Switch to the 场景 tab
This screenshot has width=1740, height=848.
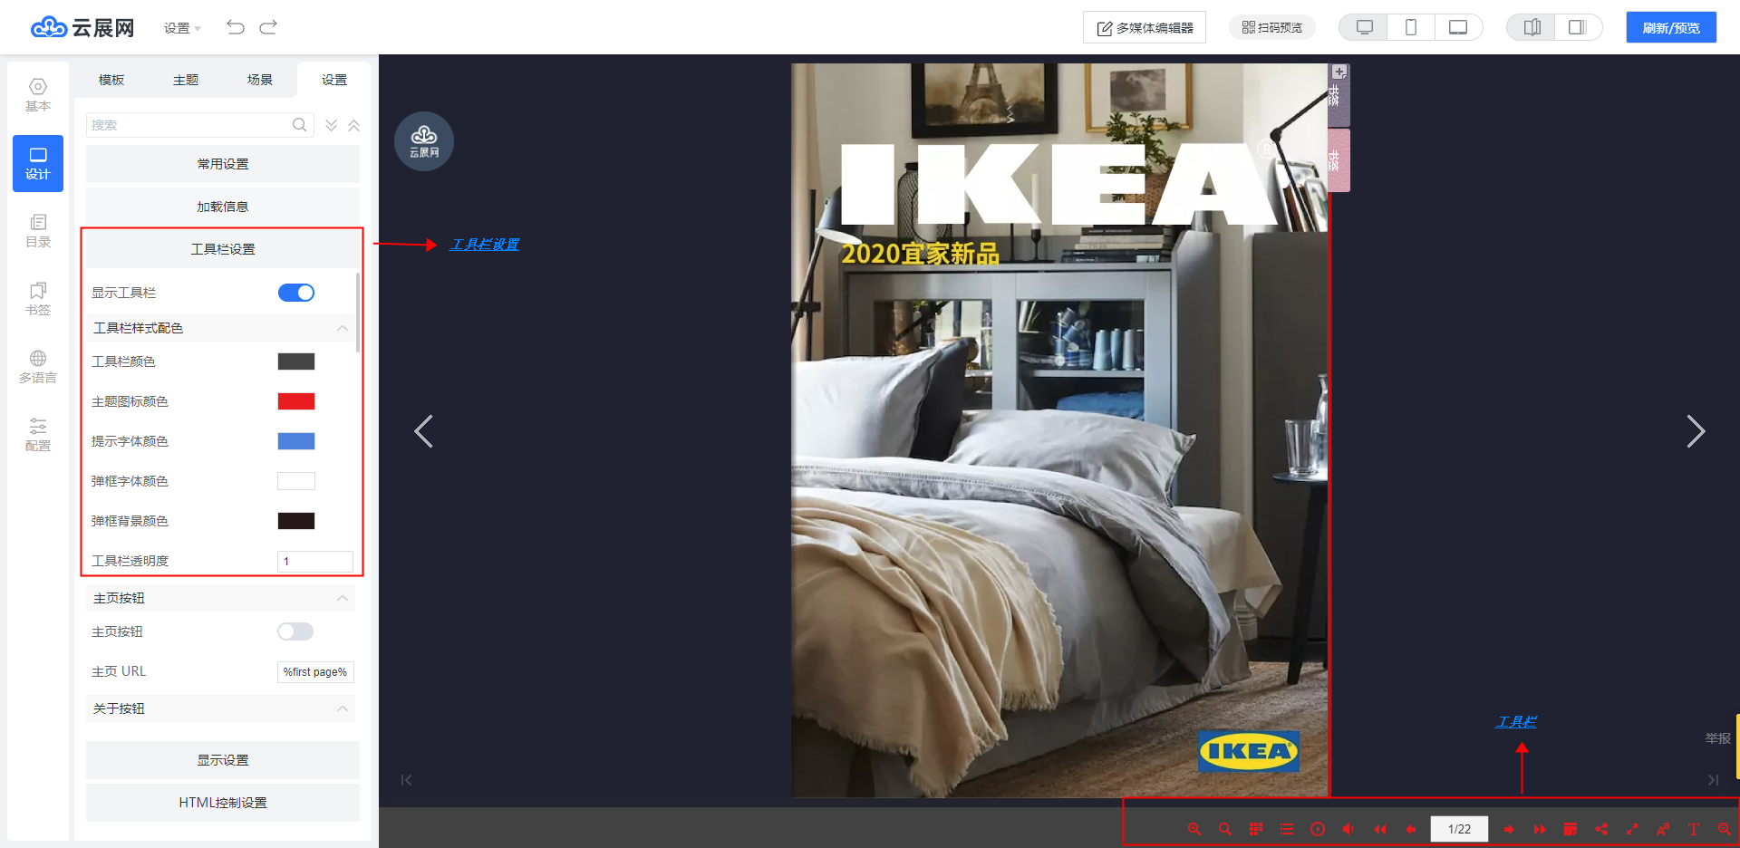(260, 80)
